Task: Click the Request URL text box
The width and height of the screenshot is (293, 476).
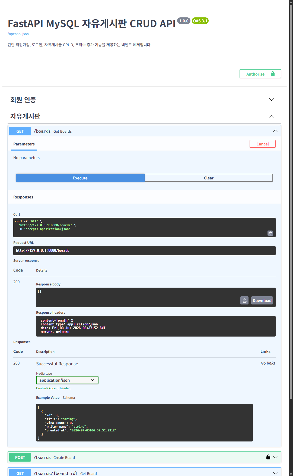Action: (144, 251)
